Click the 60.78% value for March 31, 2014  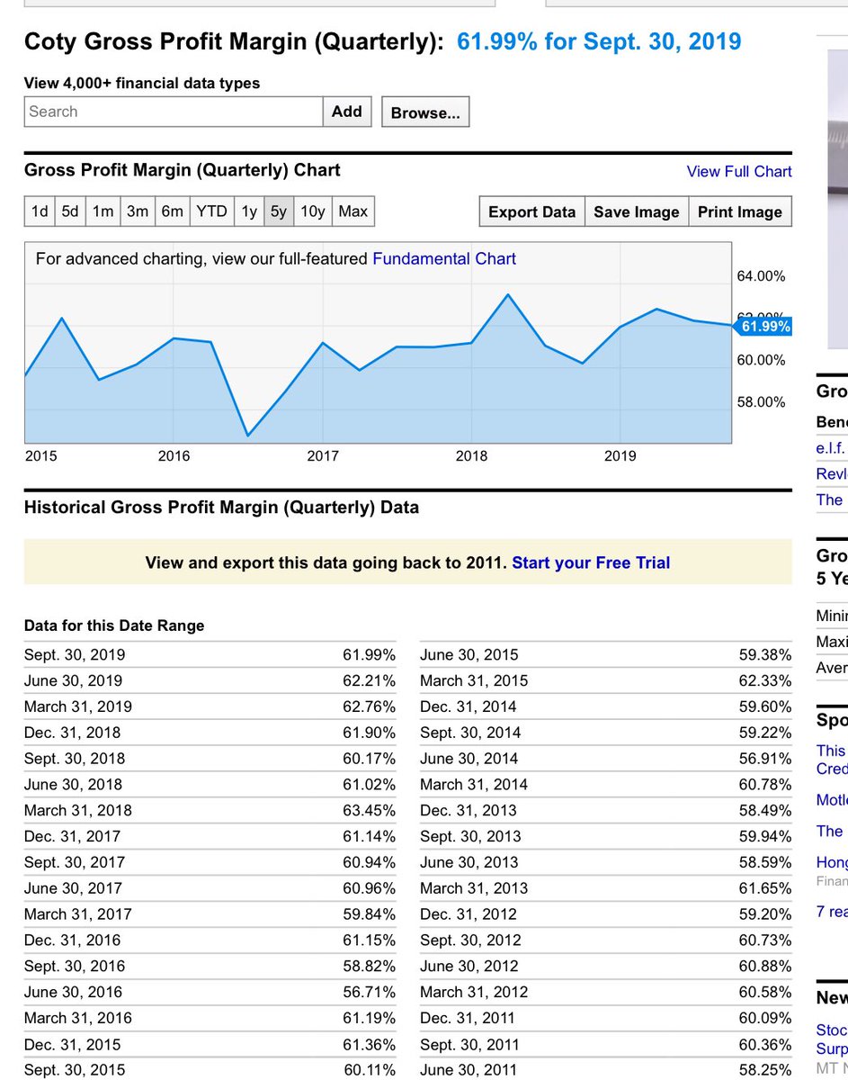765,784
